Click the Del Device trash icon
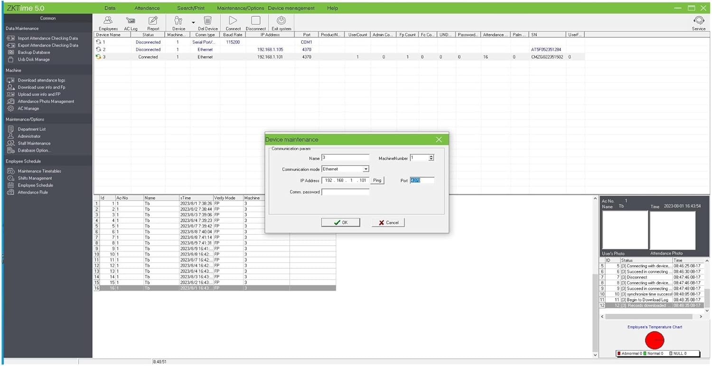The image size is (712, 366). click(x=207, y=21)
